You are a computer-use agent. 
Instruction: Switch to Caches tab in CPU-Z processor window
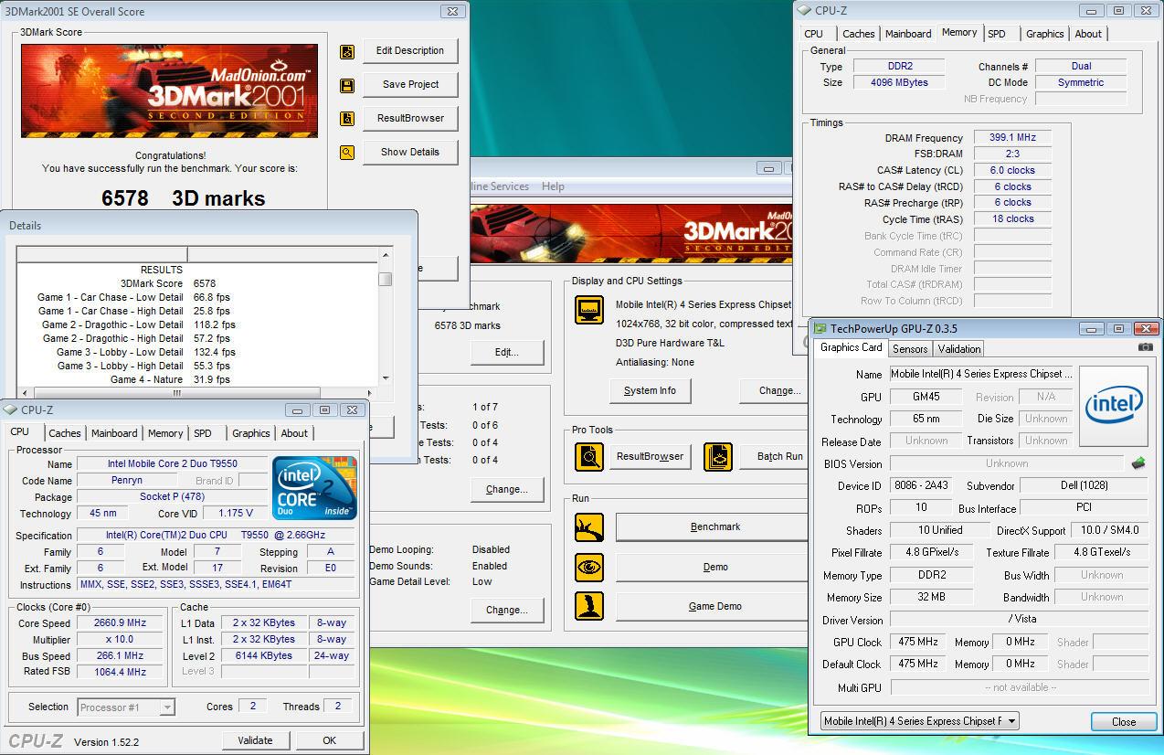pyautogui.click(x=65, y=433)
